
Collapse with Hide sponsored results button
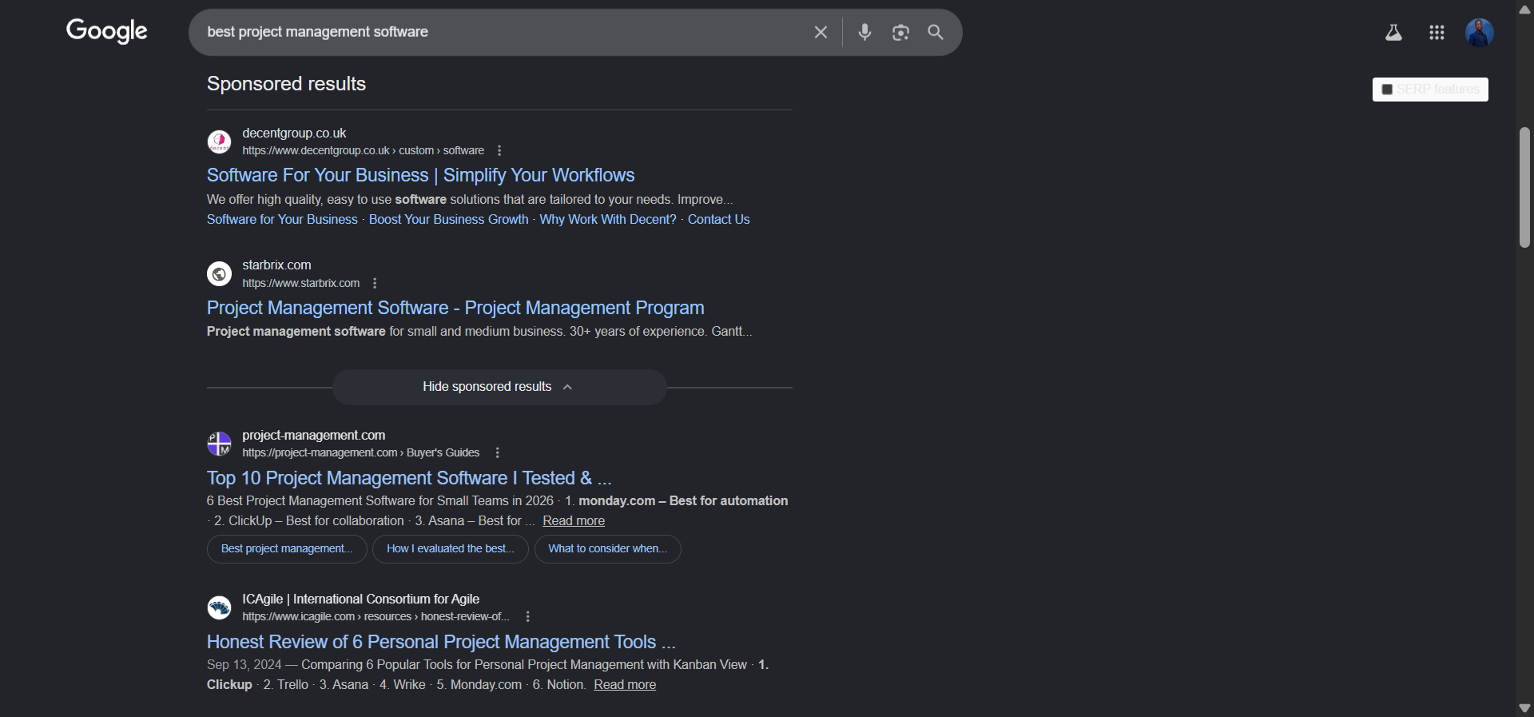point(499,387)
